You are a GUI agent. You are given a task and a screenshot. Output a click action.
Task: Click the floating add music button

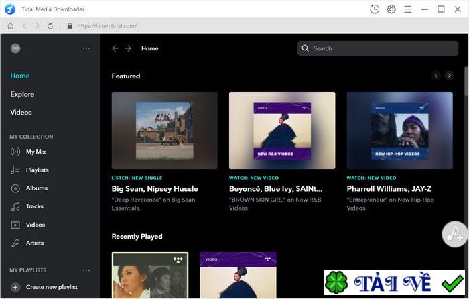pyautogui.click(x=455, y=234)
